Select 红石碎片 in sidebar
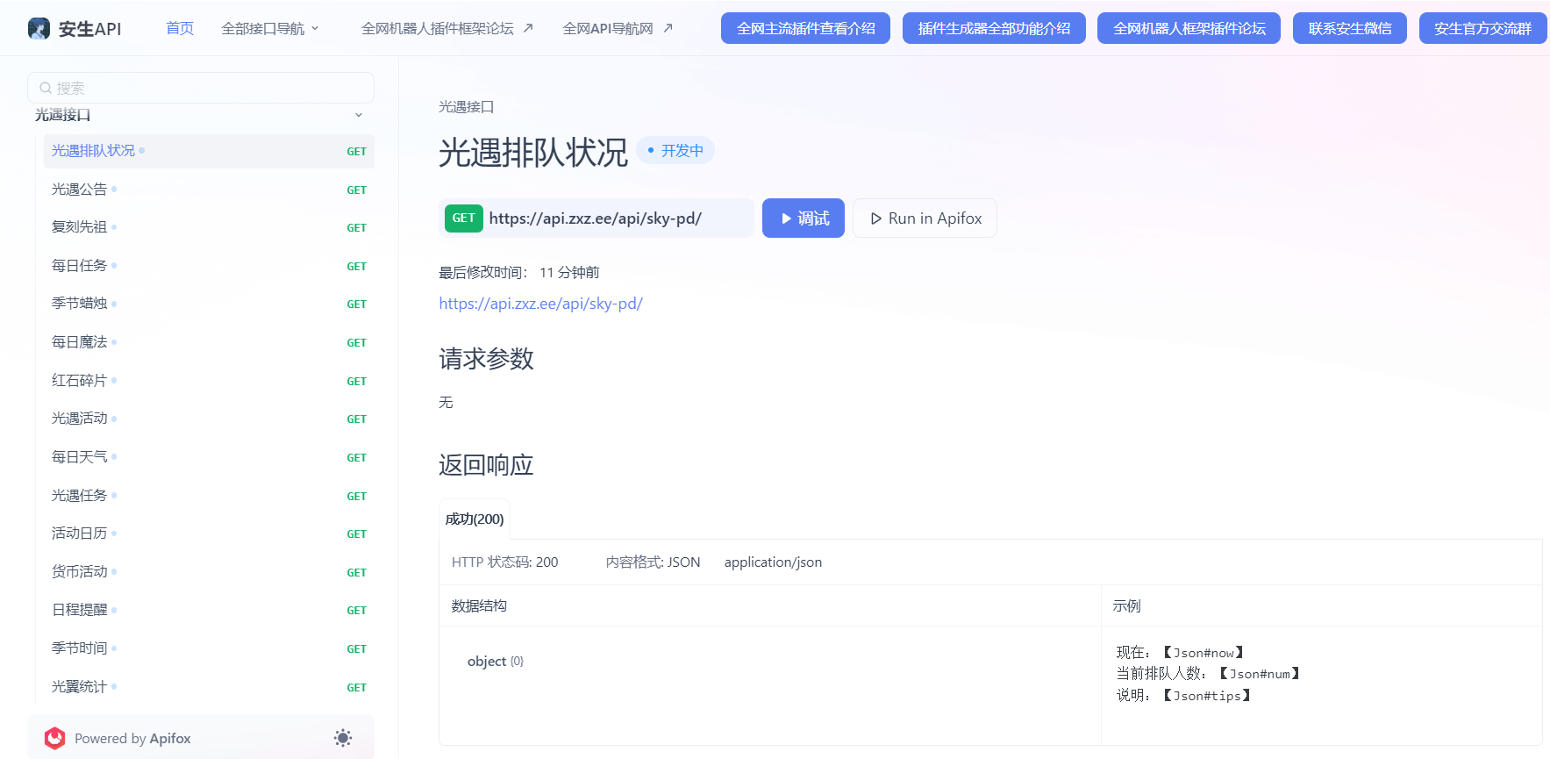Viewport: 1550px width, 759px height. tap(209, 381)
